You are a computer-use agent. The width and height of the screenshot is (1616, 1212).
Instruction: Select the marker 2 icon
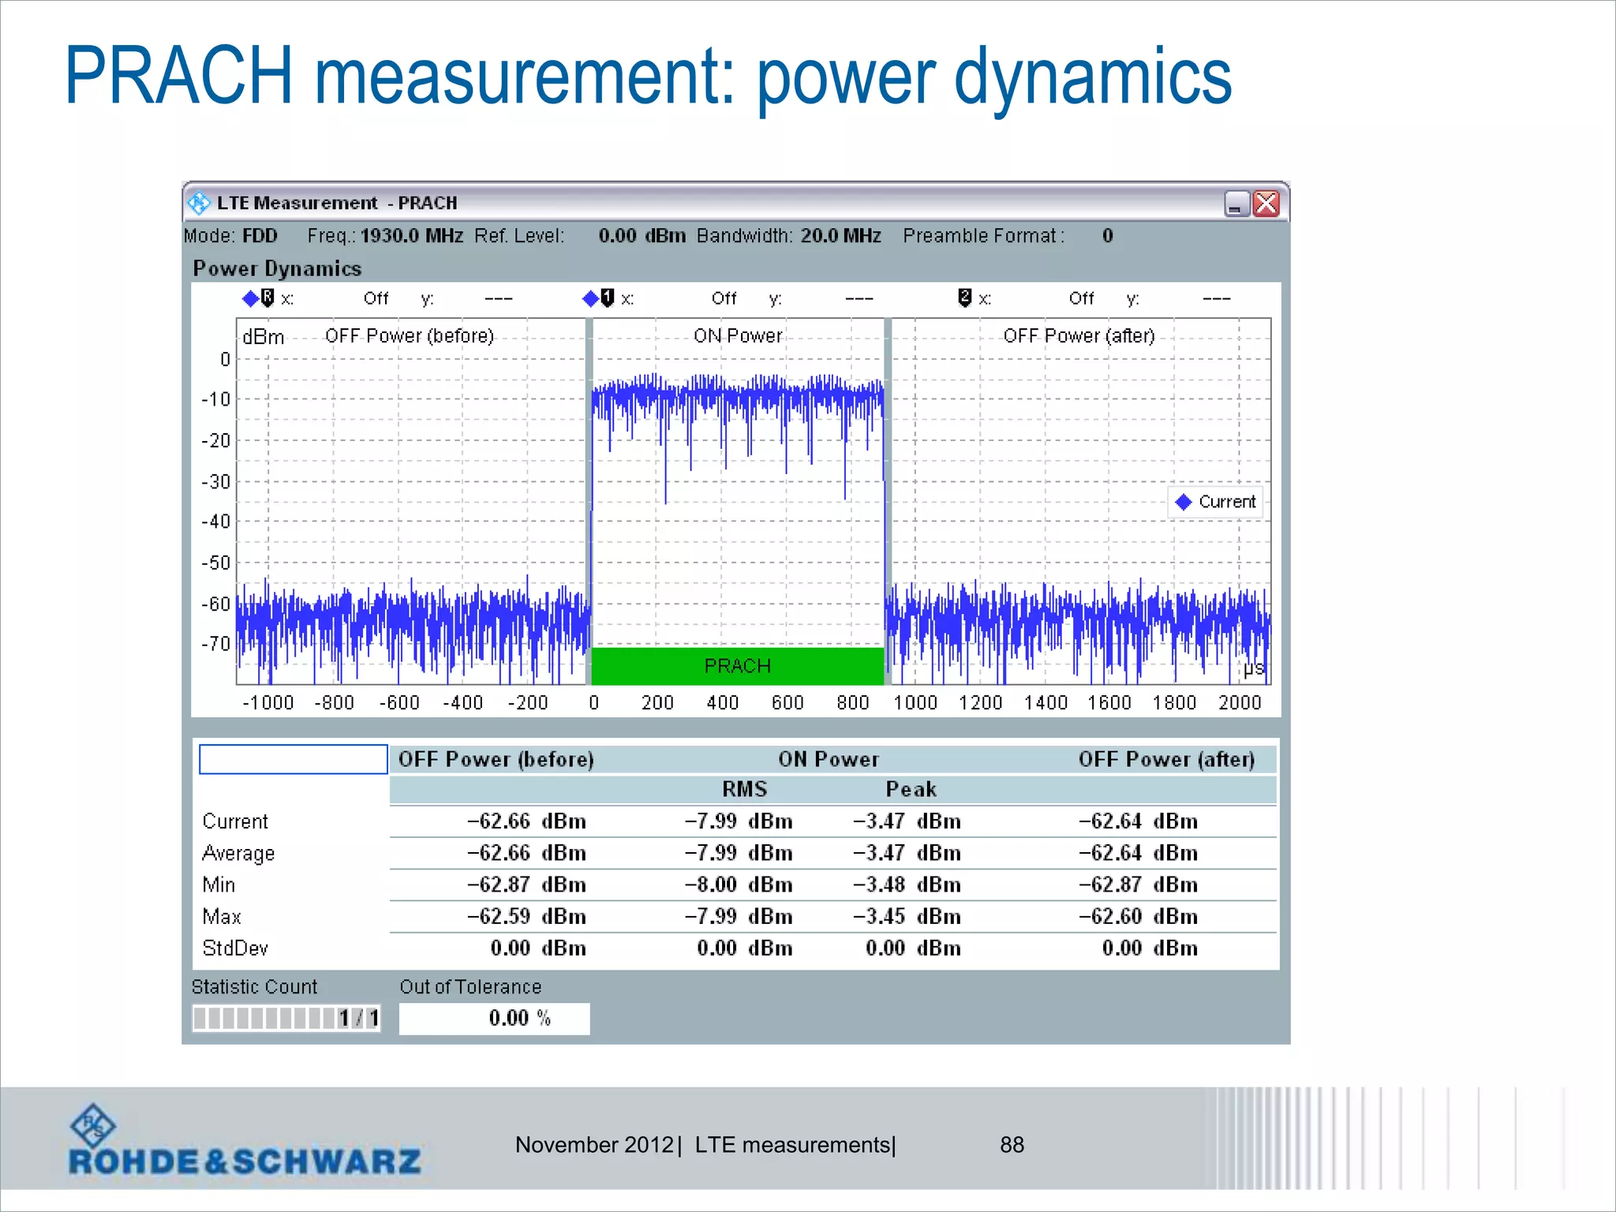[x=964, y=297]
